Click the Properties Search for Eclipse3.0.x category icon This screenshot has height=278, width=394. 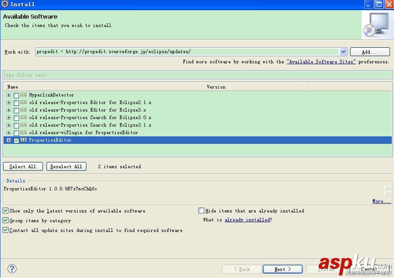click(23, 117)
